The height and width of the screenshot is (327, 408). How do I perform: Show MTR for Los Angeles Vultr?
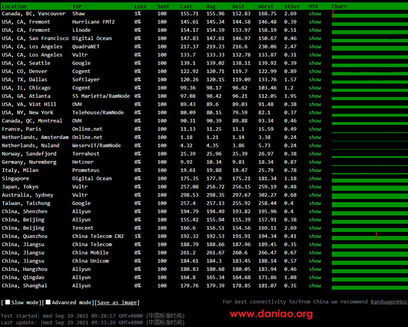click(315, 55)
